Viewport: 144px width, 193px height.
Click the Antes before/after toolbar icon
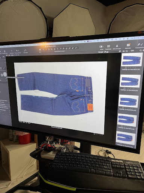click(x=100, y=47)
